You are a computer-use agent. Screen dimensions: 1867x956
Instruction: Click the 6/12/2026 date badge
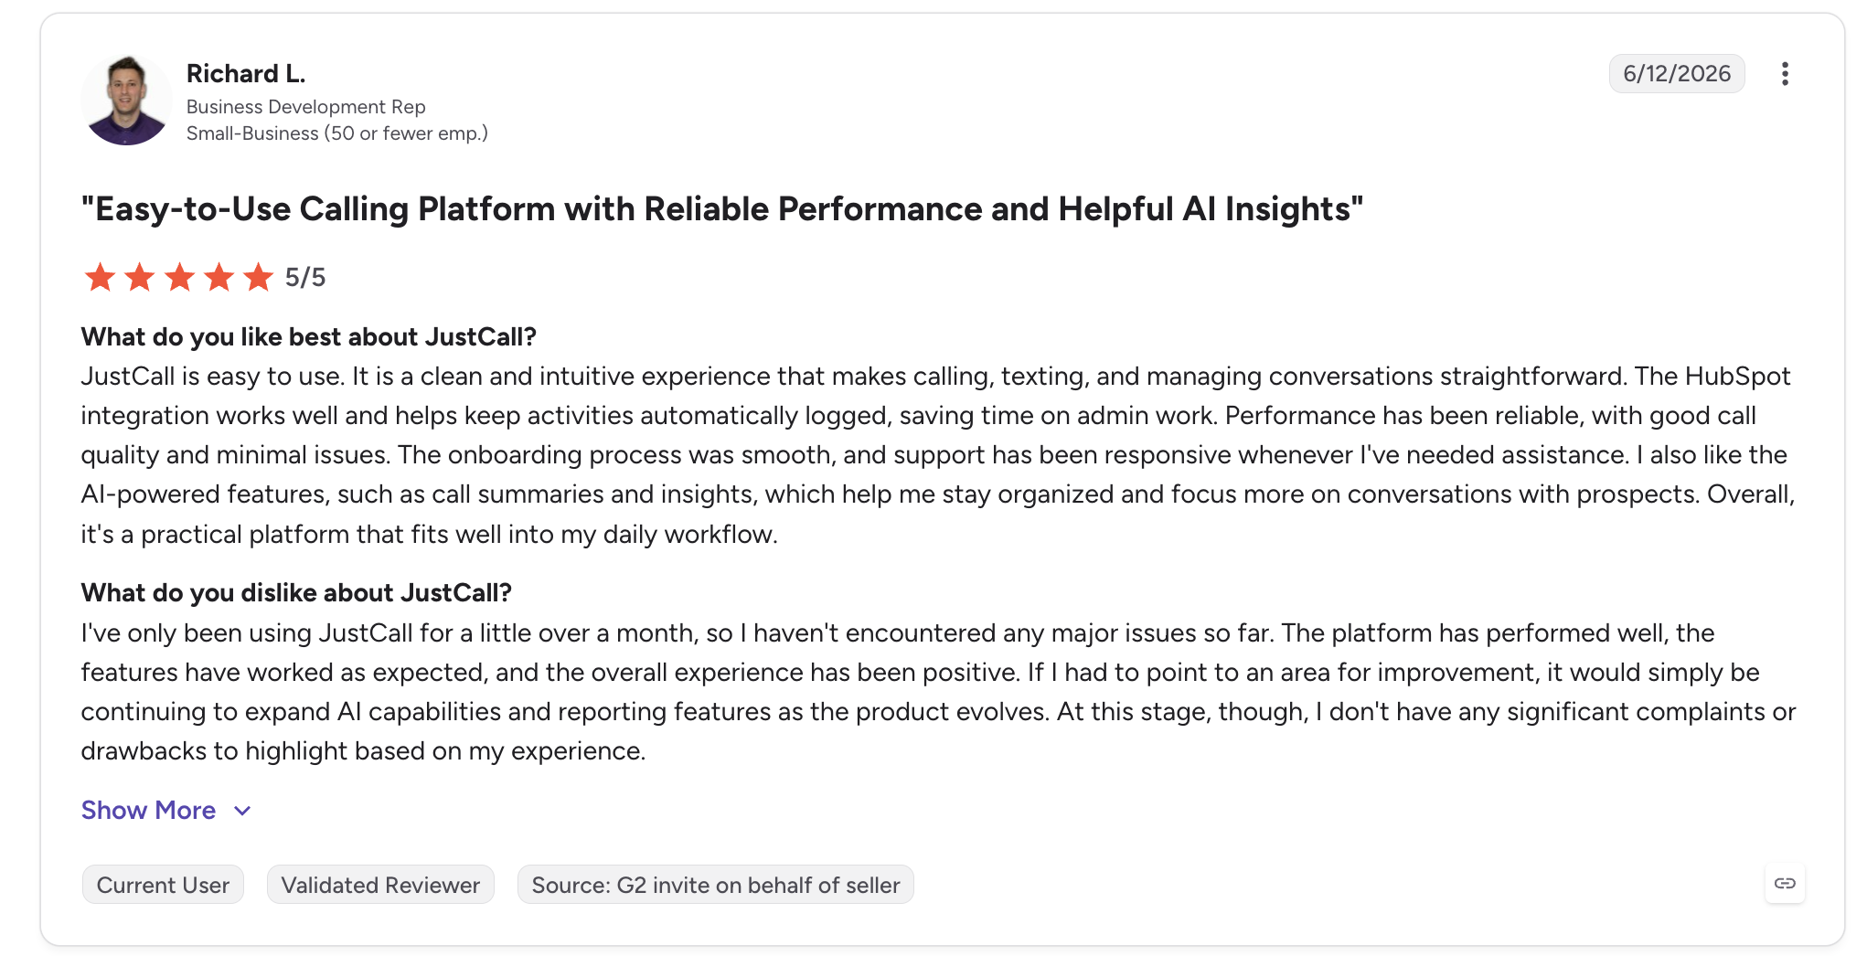pyautogui.click(x=1677, y=74)
